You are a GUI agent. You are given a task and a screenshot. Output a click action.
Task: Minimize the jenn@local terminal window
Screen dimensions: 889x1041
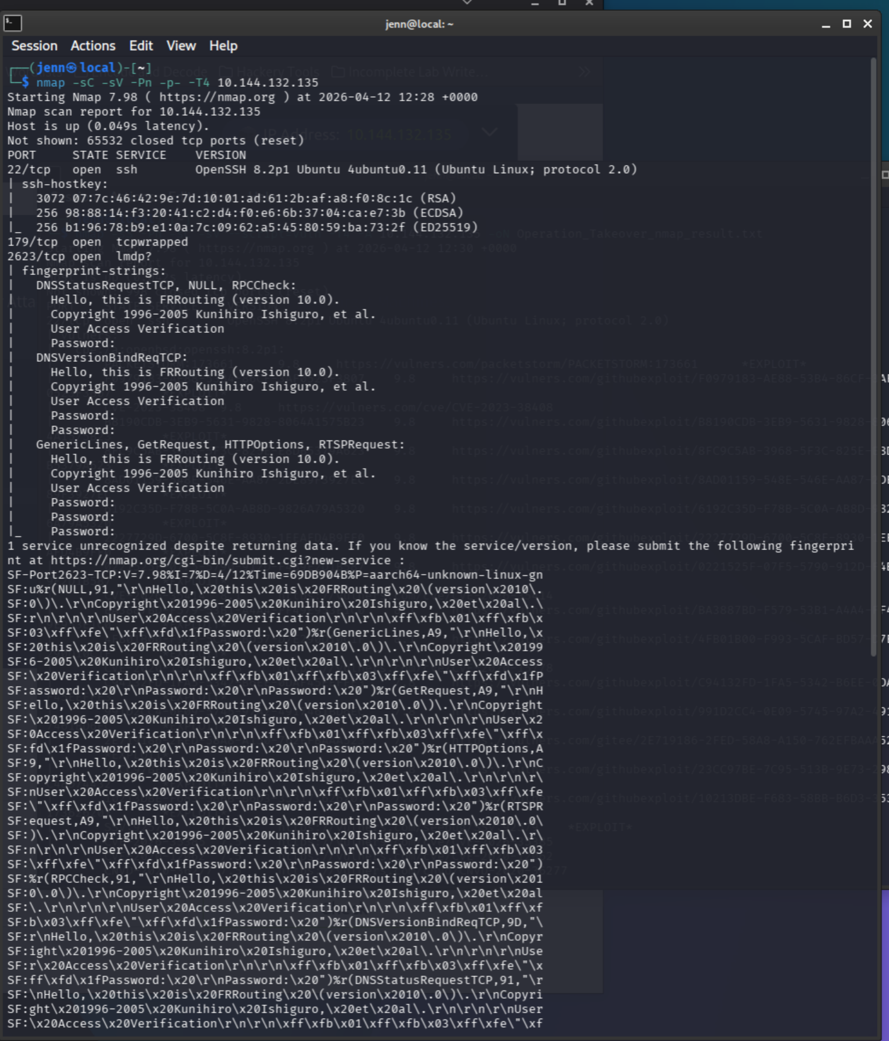coord(826,24)
